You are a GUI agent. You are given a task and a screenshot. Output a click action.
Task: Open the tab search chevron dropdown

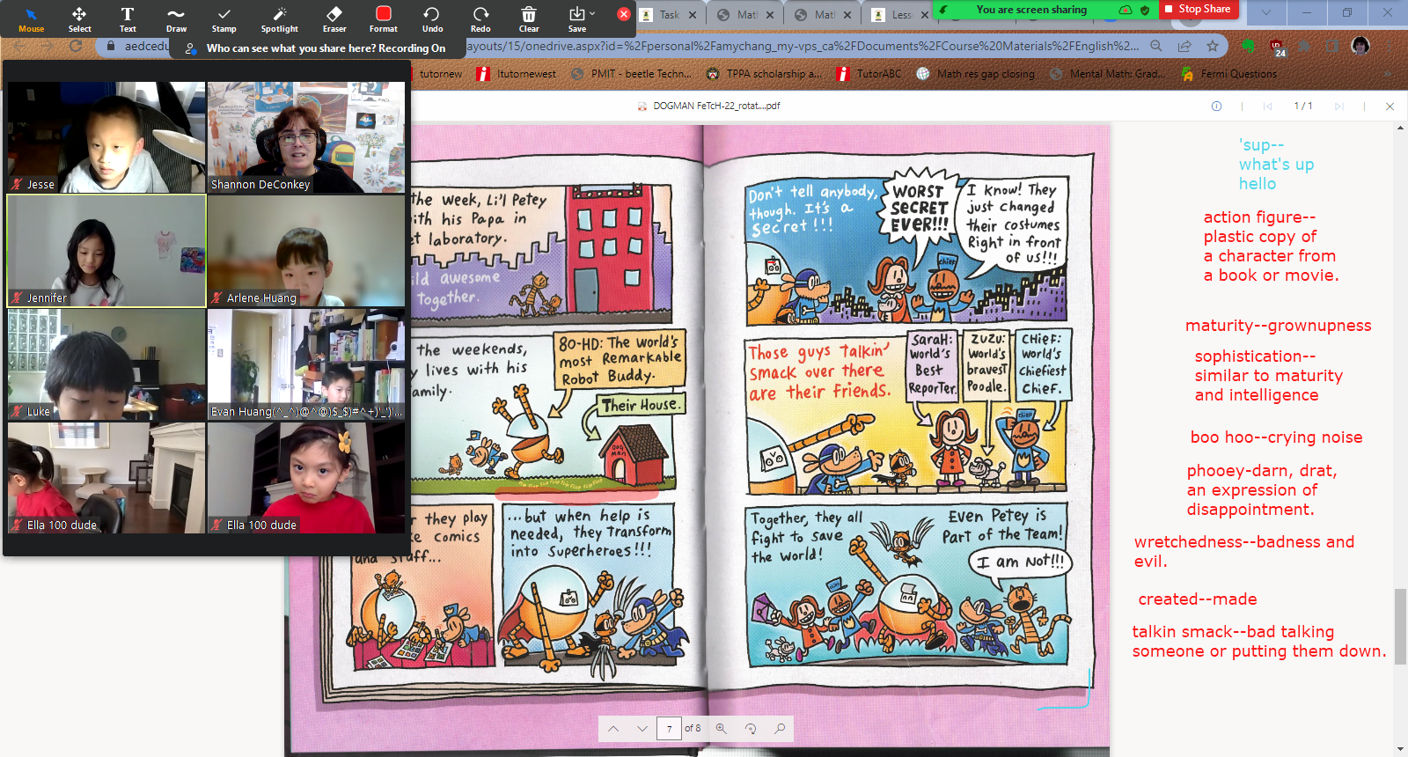click(1265, 12)
